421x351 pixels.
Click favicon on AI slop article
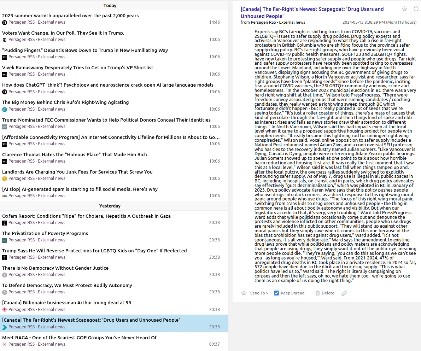coord(5,196)
